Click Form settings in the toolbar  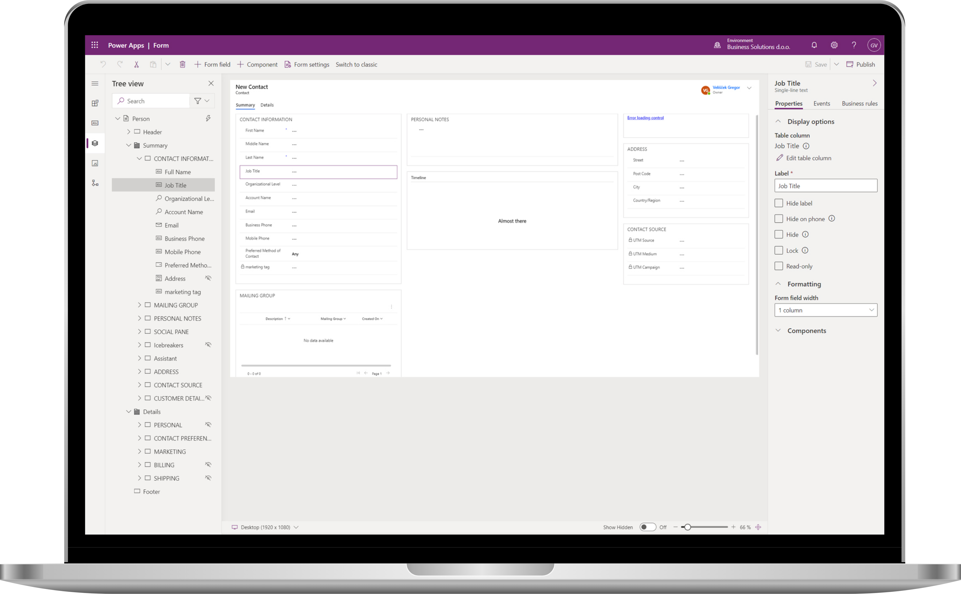click(x=307, y=64)
